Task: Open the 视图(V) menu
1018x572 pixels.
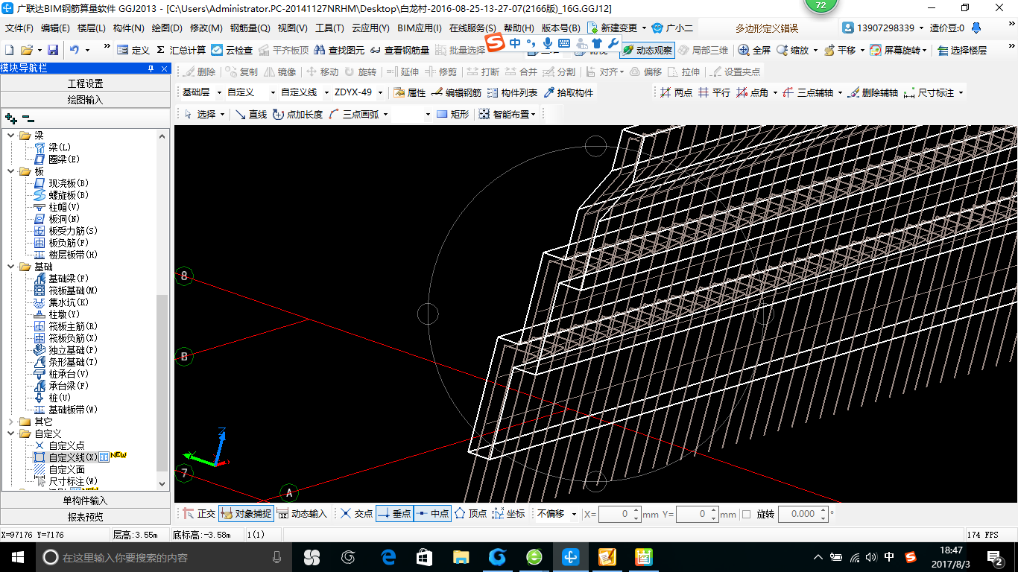Action: (x=292, y=28)
